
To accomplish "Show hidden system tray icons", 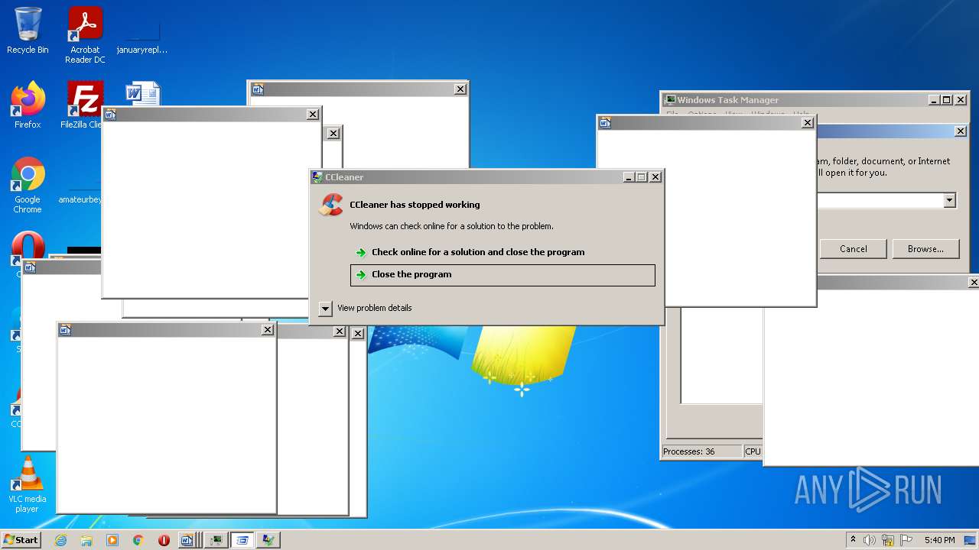I will point(853,540).
